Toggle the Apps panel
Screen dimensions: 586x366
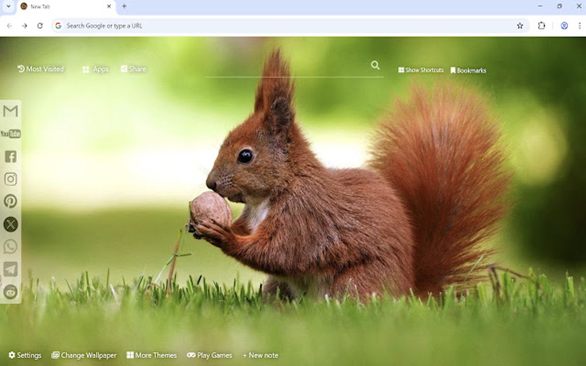(x=95, y=69)
